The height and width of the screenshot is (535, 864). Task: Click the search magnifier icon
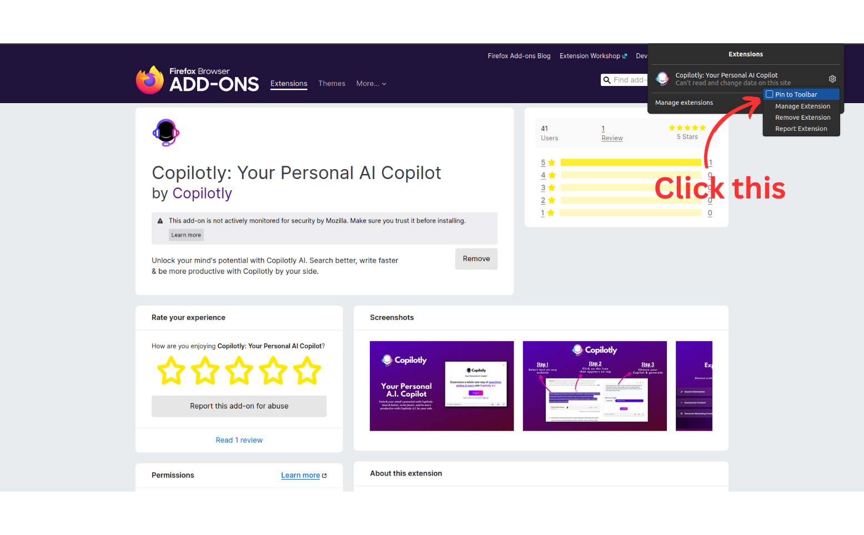[x=607, y=80]
